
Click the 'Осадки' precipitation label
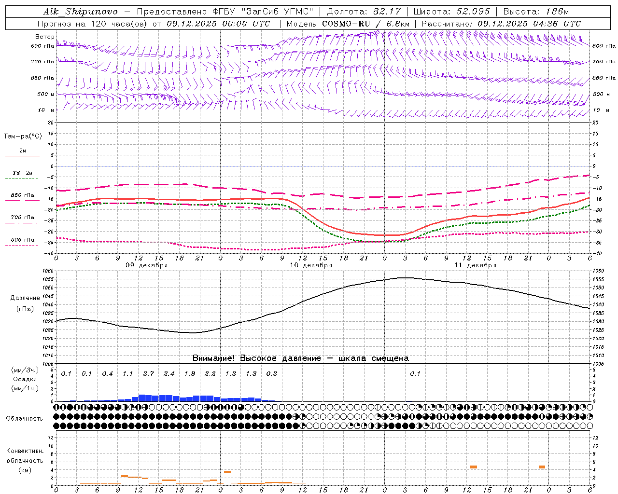coord(25,379)
